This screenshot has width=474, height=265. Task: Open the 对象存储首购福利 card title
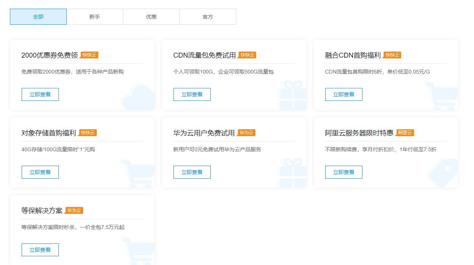[x=49, y=133]
